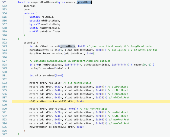
Task: Click the 0x40 offset on line 575
Action: (90, 54)
